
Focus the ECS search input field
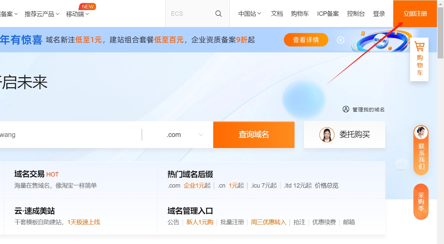(x=190, y=14)
